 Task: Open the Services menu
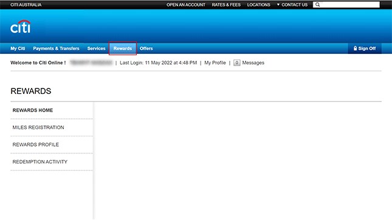coord(96,48)
